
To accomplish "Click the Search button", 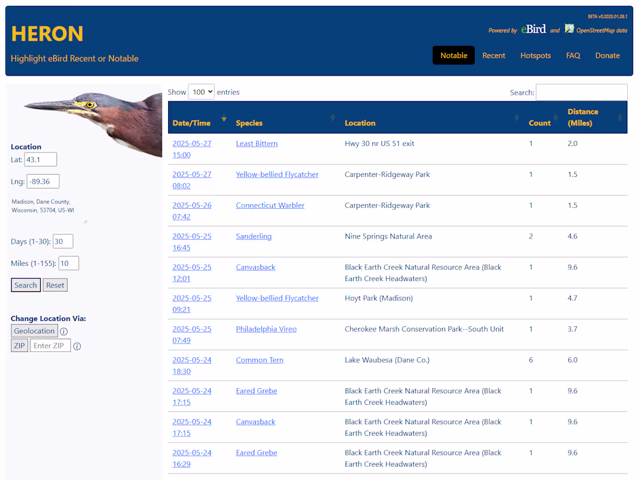I will tap(26, 285).
